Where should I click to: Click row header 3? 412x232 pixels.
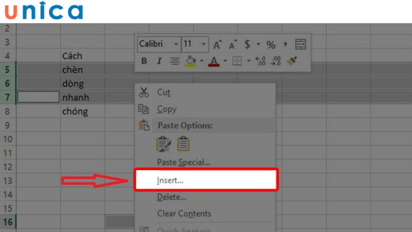[8, 42]
